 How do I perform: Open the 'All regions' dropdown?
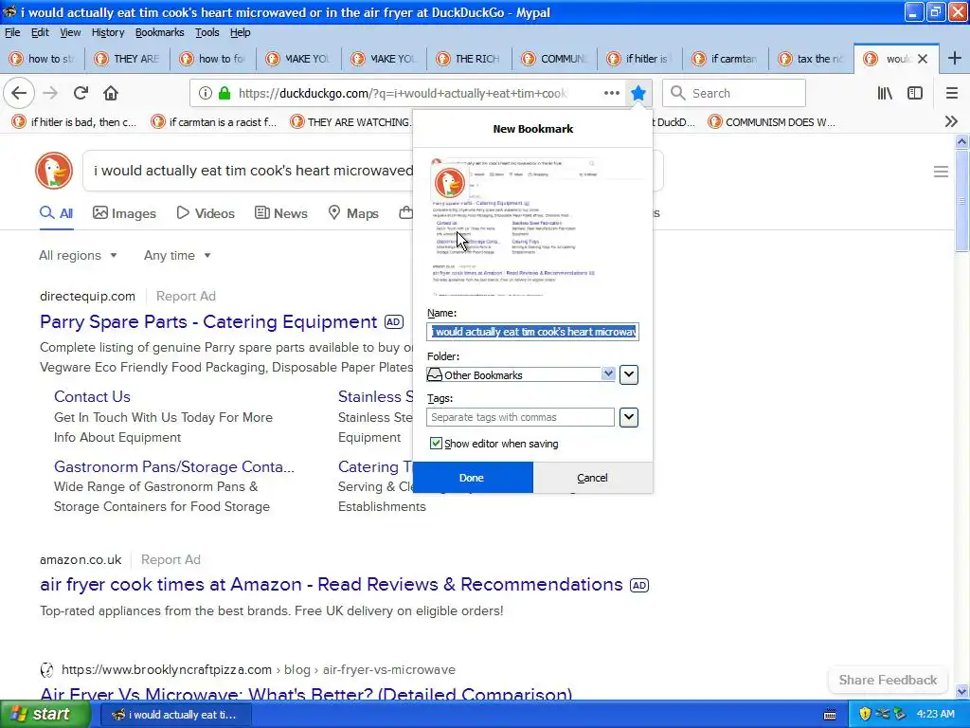pyautogui.click(x=78, y=255)
